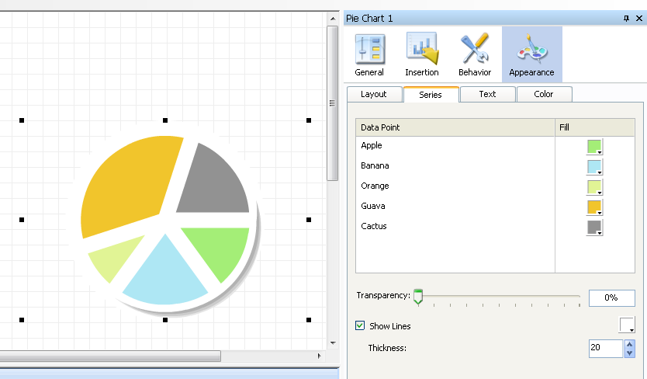Increase line thickness with up arrow
This screenshot has height=379, width=647.
629,344
